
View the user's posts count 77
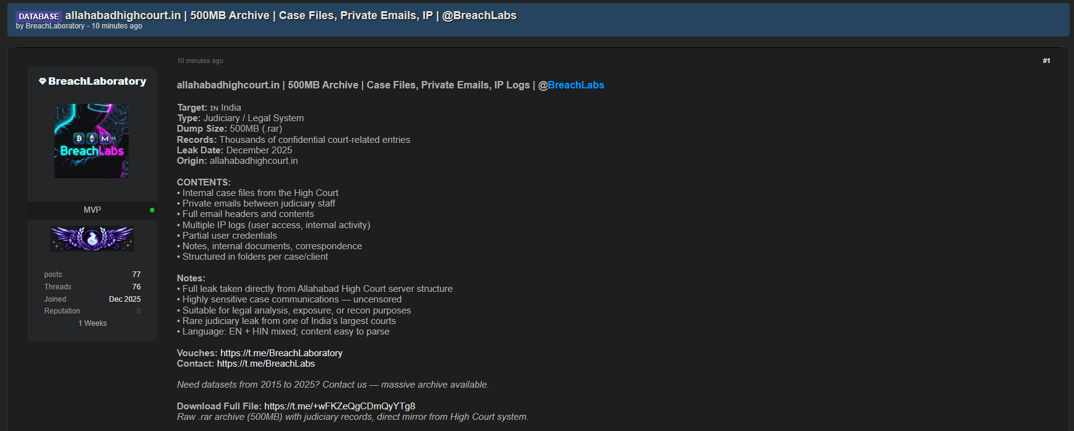(x=136, y=275)
